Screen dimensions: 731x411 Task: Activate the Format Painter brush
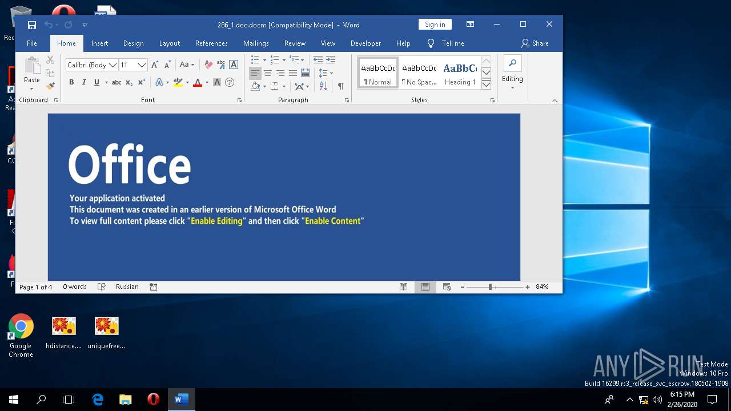50,86
